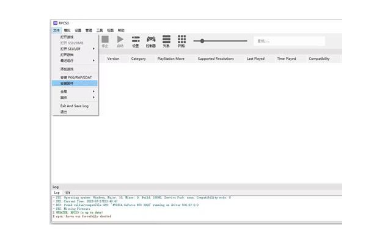Select Install PKG/RAP/EDAT menu entry
The height and width of the screenshot is (244, 391).
[x=75, y=77]
